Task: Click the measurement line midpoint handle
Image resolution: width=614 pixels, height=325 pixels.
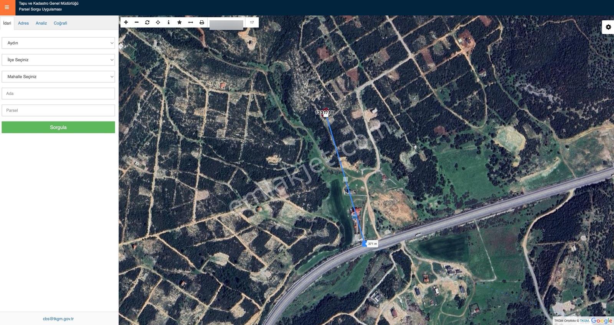Action: point(345,179)
